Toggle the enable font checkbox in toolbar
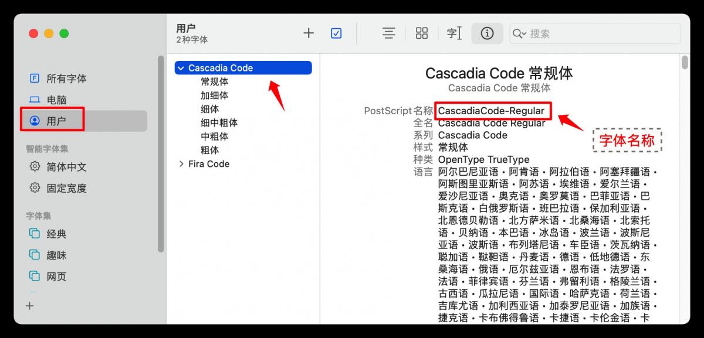Screen dimensions: 704x338 coord(336,33)
